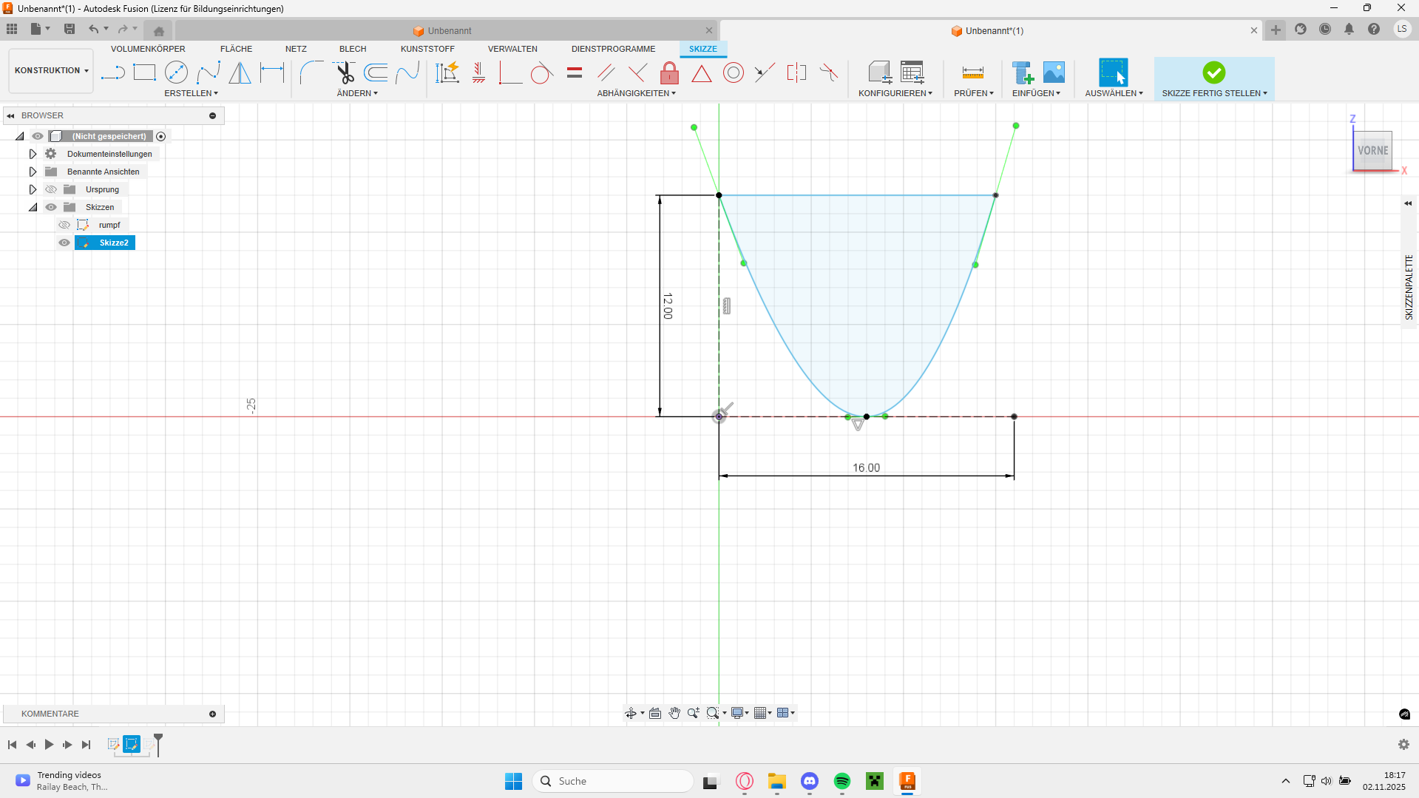Open the ÄNDERN dropdown

[357, 93]
